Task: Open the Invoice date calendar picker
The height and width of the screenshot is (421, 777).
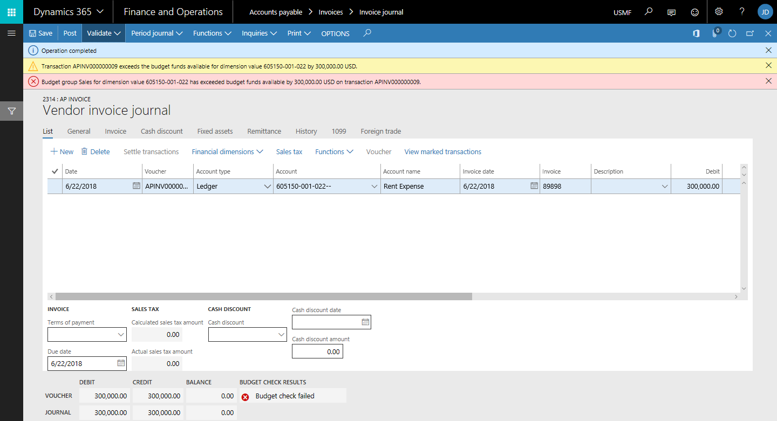Action: click(x=534, y=186)
